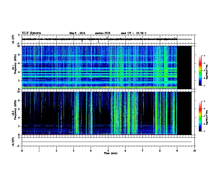
Task: Click the time axis tick label "2"
Action: coord(56,151)
